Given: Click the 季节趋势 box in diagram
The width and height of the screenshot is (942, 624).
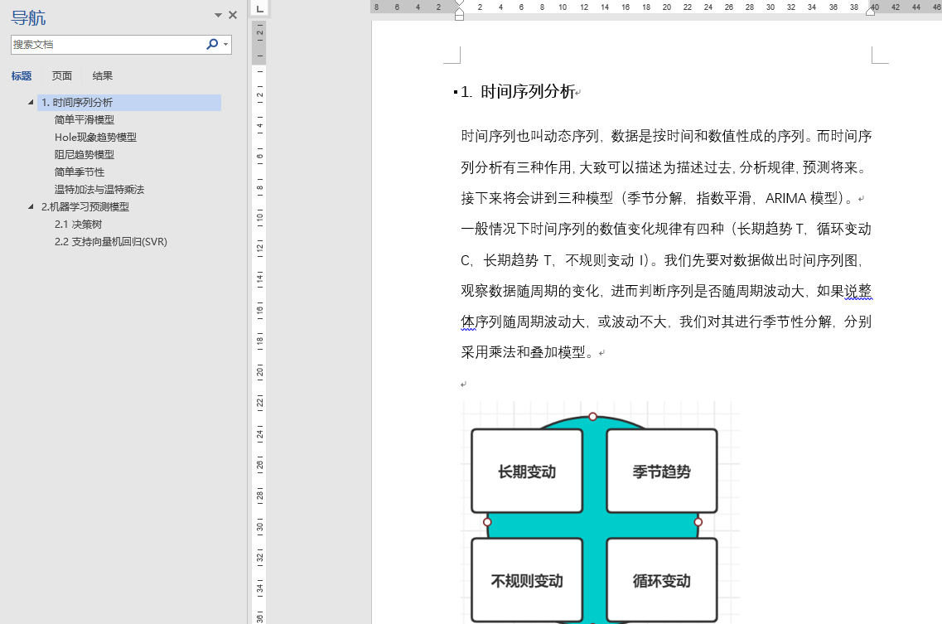Looking at the screenshot, I should (x=661, y=471).
